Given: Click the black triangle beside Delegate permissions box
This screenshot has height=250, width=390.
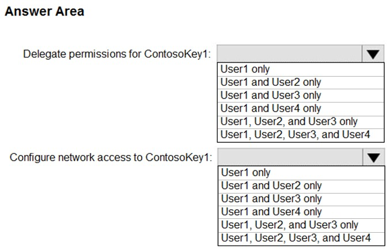Looking at the screenshot, I should click(373, 54).
